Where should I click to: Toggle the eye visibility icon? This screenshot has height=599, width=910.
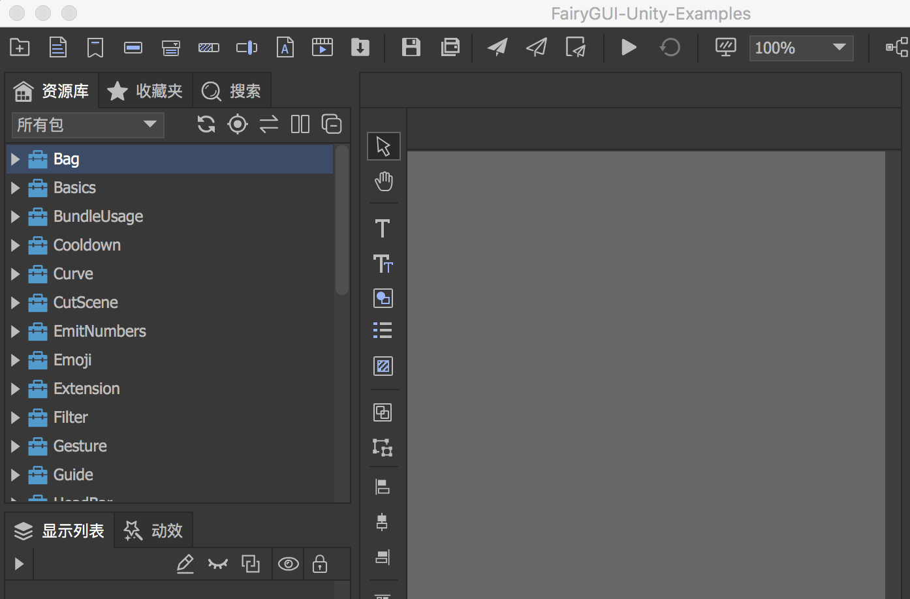(x=288, y=564)
